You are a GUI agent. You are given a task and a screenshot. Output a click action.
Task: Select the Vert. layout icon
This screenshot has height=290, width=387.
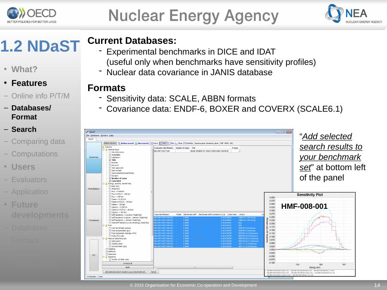pos(163,143)
